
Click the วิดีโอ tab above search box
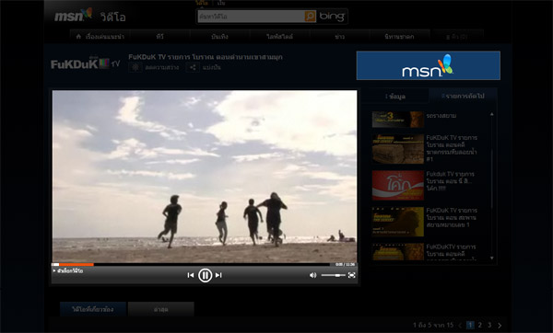pos(202,3)
